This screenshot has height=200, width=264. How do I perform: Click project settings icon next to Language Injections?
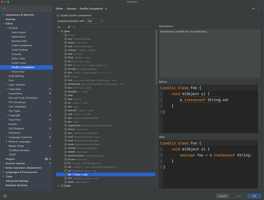coord(50,137)
